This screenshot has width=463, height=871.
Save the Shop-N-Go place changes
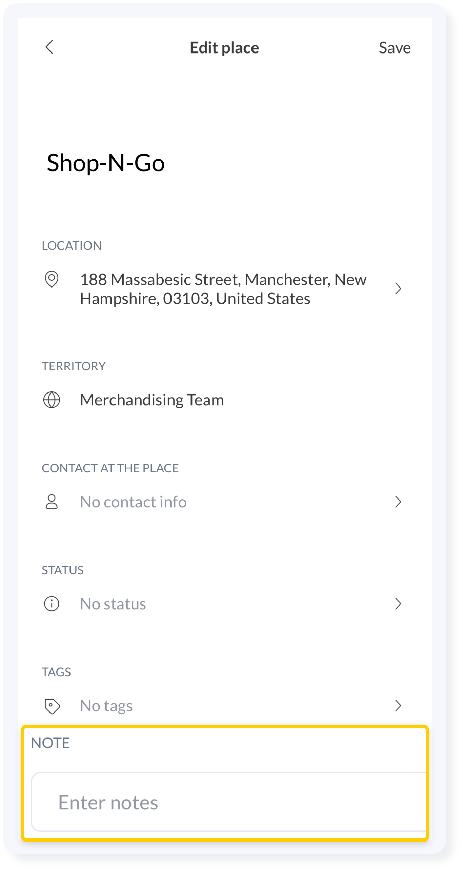click(x=395, y=47)
